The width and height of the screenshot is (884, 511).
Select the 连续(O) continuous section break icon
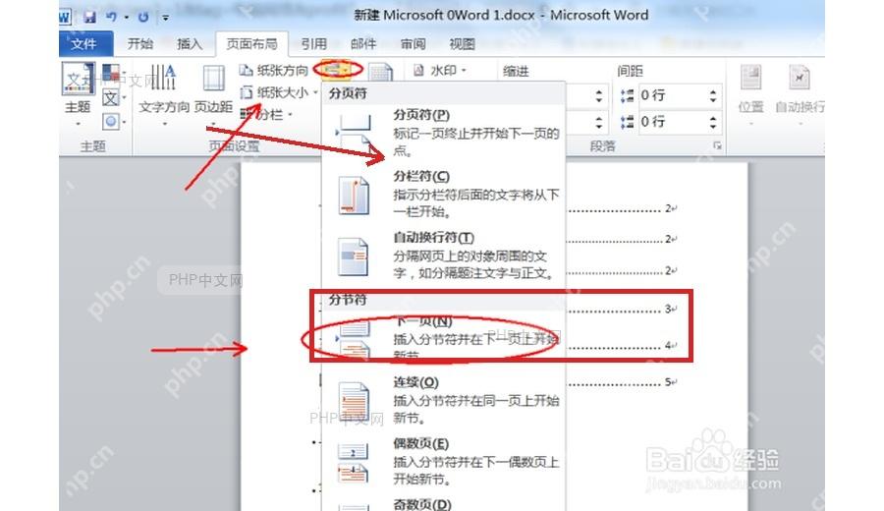click(354, 402)
